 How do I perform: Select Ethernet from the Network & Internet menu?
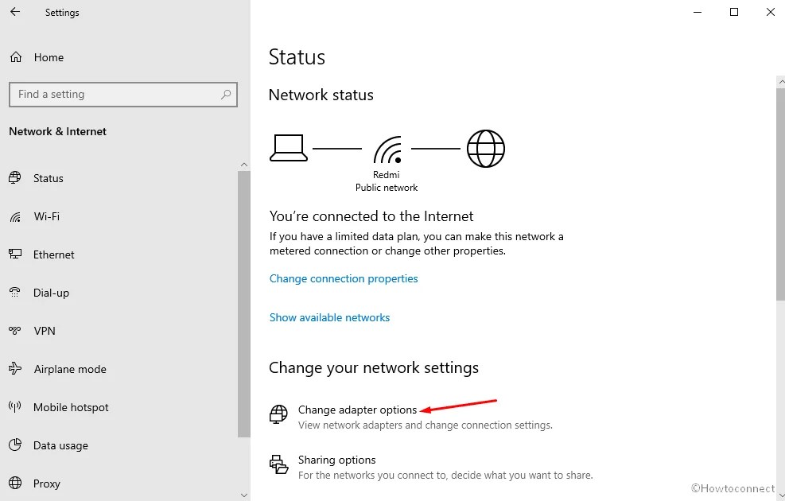coord(53,254)
